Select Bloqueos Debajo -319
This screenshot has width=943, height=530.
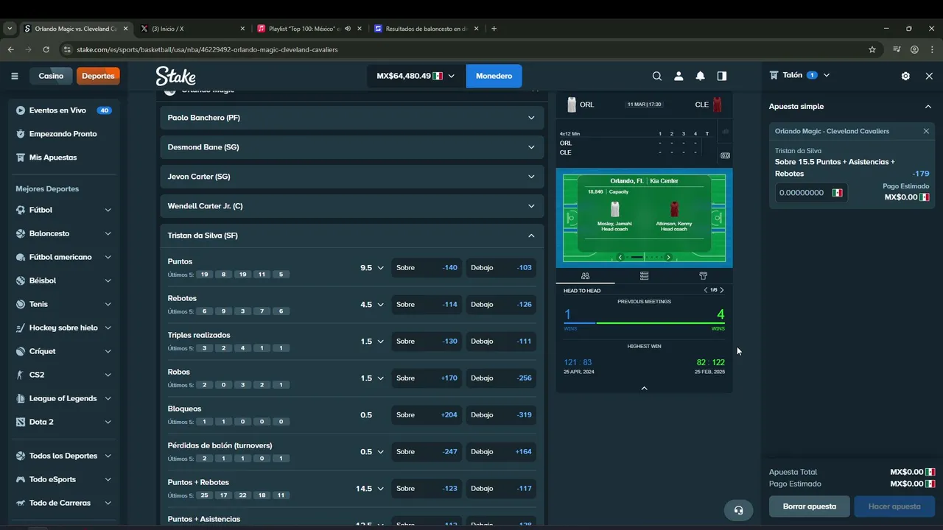pyautogui.click(x=501, y=415)
